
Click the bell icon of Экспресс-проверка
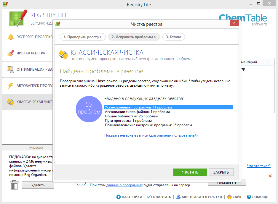(x=11, y=37)
